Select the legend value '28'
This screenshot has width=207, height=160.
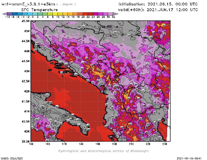103,17
